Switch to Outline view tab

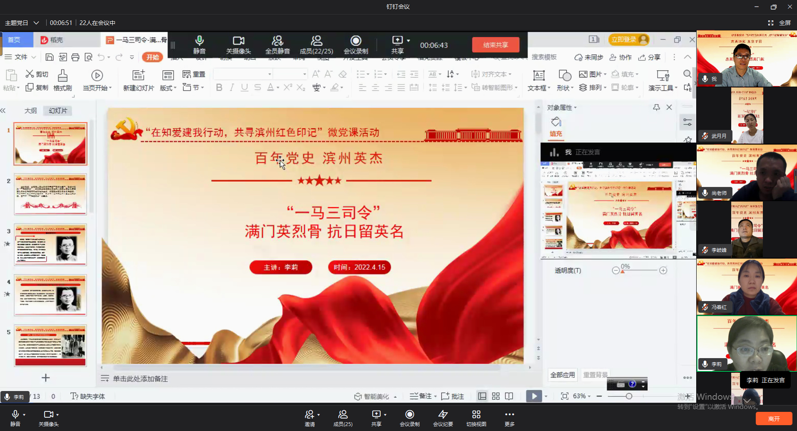click(x=30, y=110)
